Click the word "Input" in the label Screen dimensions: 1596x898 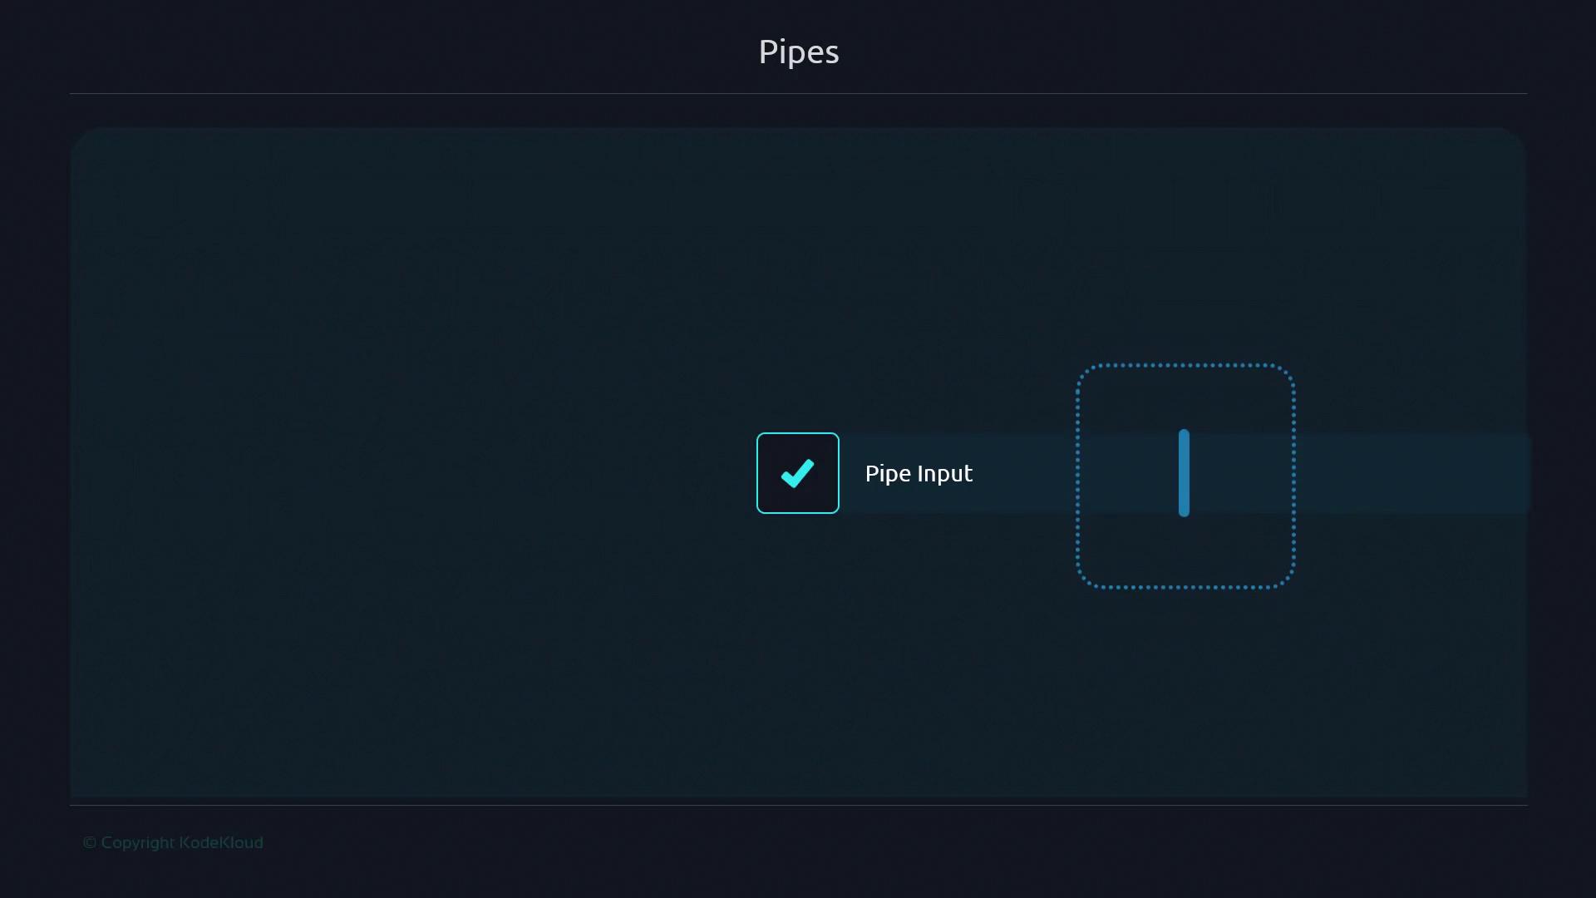(x=945, y=473)
